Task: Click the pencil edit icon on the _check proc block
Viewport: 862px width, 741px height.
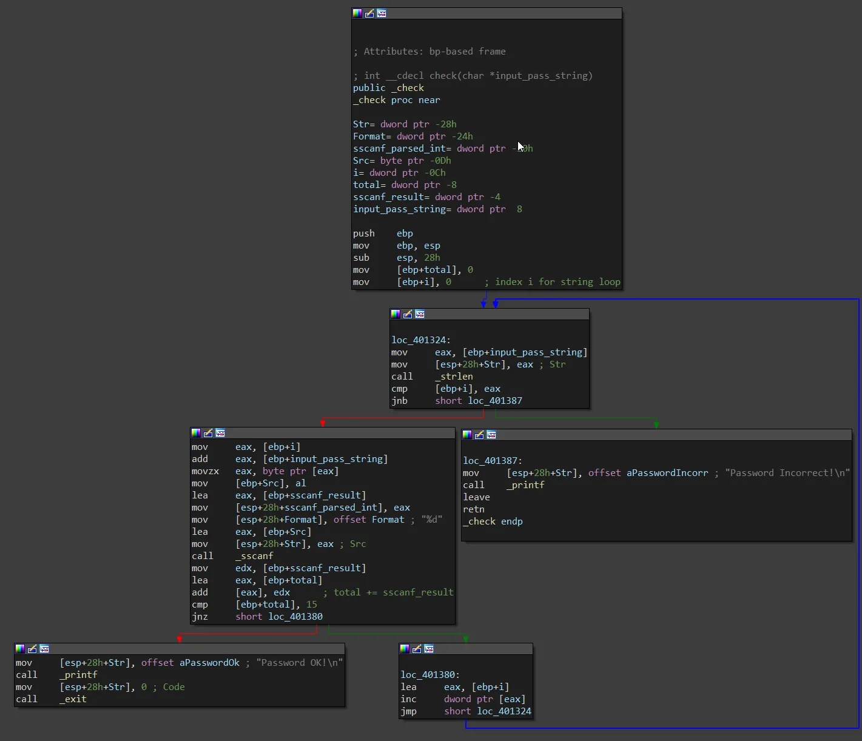Action: (x=369, y=13)
